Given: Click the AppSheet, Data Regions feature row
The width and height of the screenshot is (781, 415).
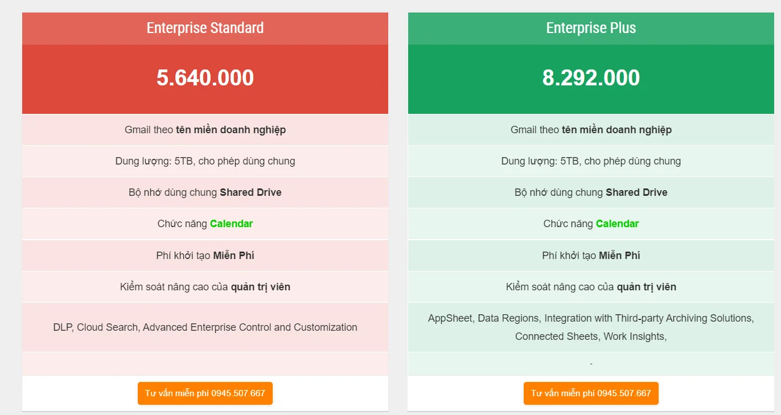Looking at the screenshot, I should 591,327.
